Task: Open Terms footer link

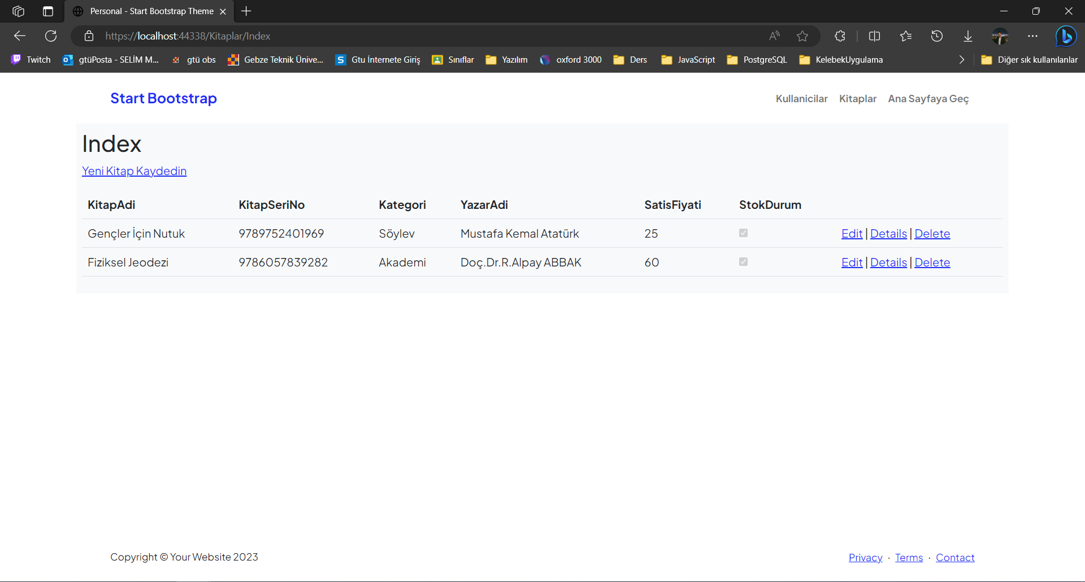Action: click(x=909, y=558)
